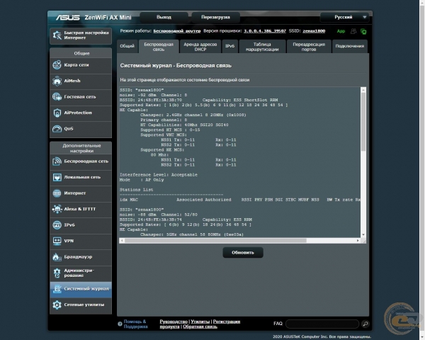Screen dimensions: 425x340
Task: Select the Системный журнал menu item
Action: (x=81, y=289)
